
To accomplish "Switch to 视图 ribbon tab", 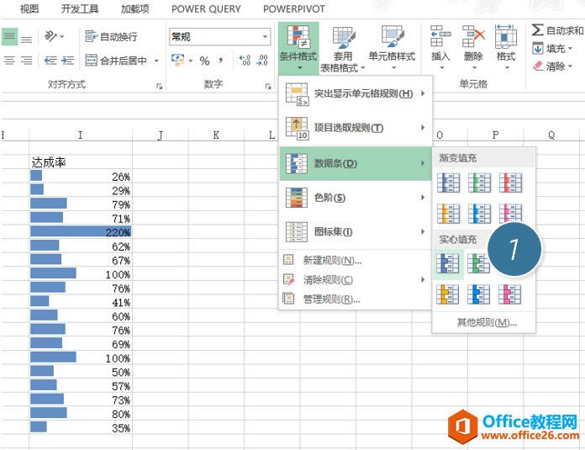I will point(29,8).
